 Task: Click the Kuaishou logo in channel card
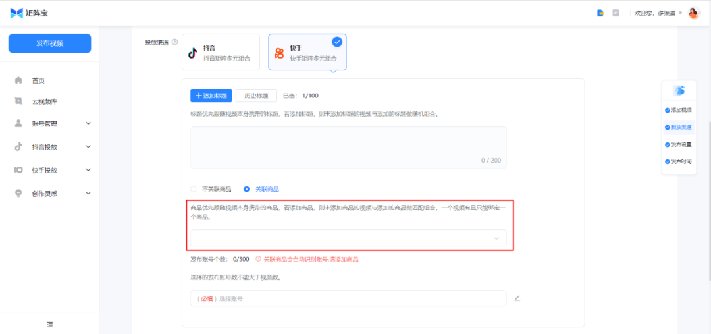click(x=279, y=53)
